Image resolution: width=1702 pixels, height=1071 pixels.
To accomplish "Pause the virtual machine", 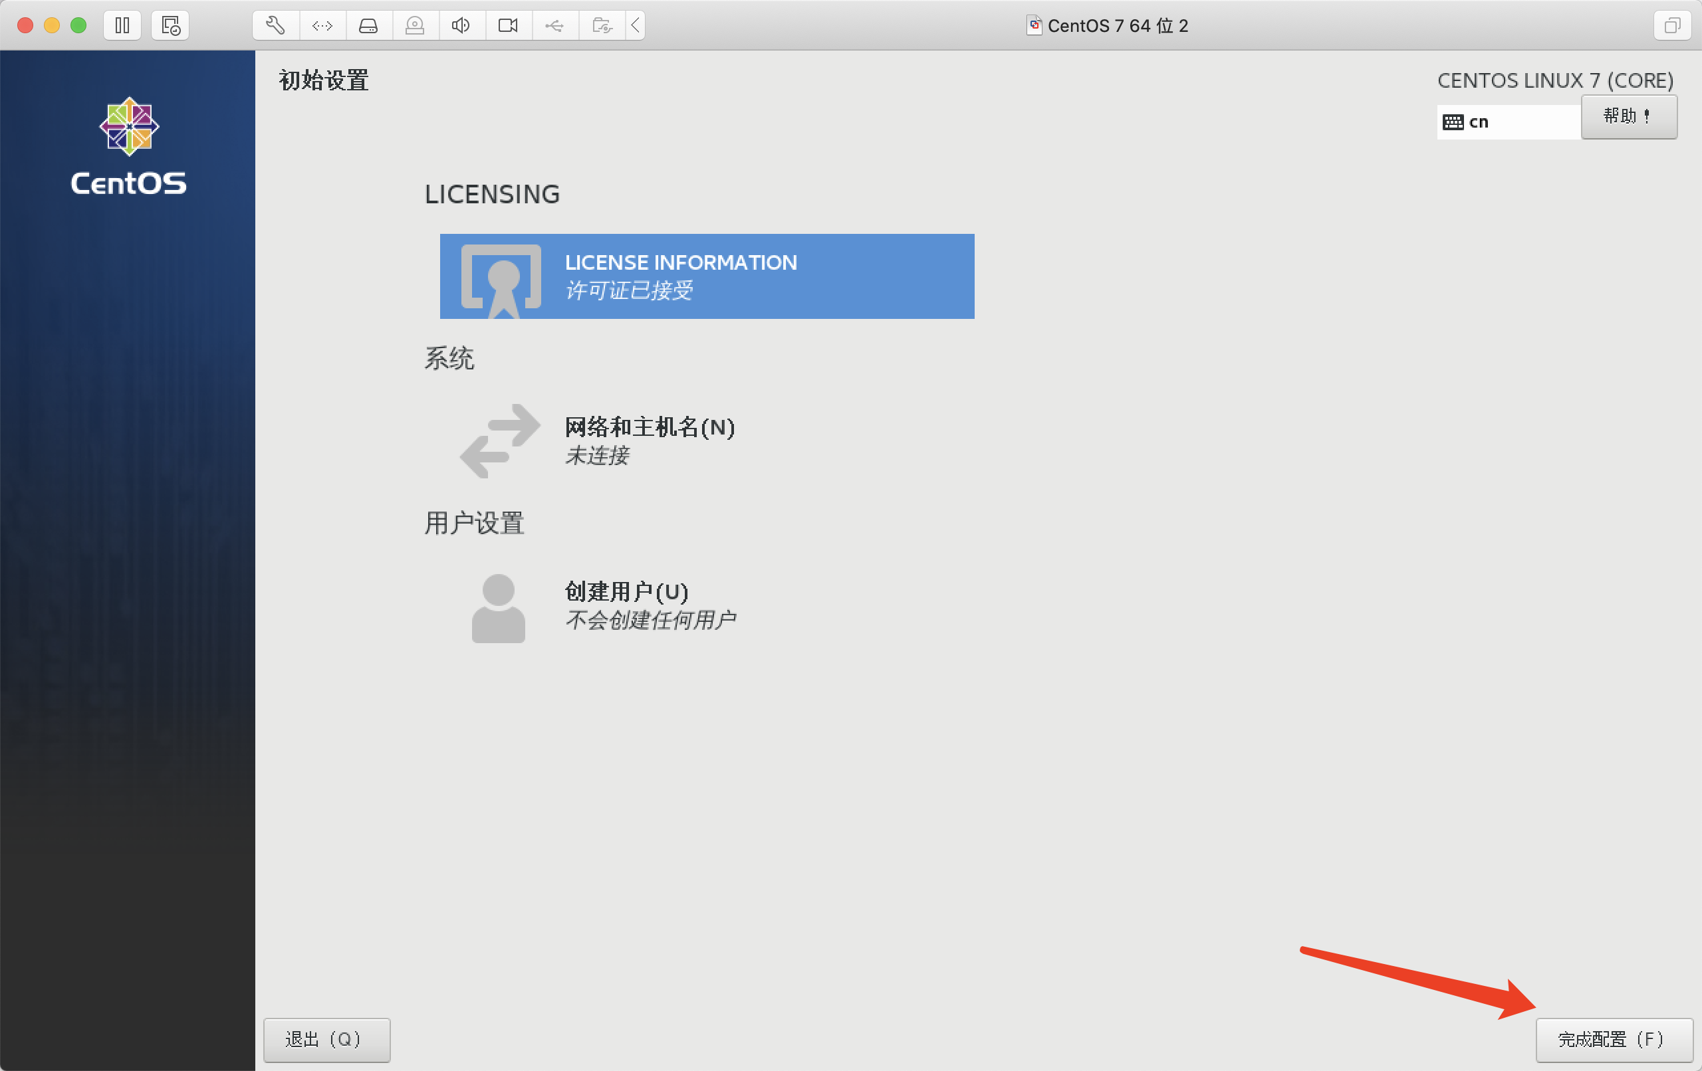I will [122, 25].
